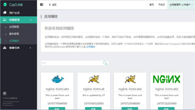
Task: Click 'this is updated by UT' text
Action: 94,95
